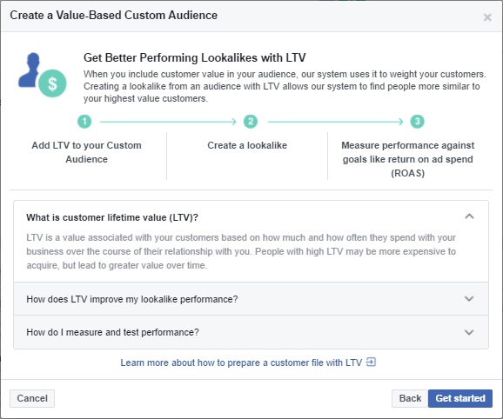Close the Value-Based Custom Audience dialog
Image resolution: width=503 pixels, height=419 pixels.
[x=487, y=17]
